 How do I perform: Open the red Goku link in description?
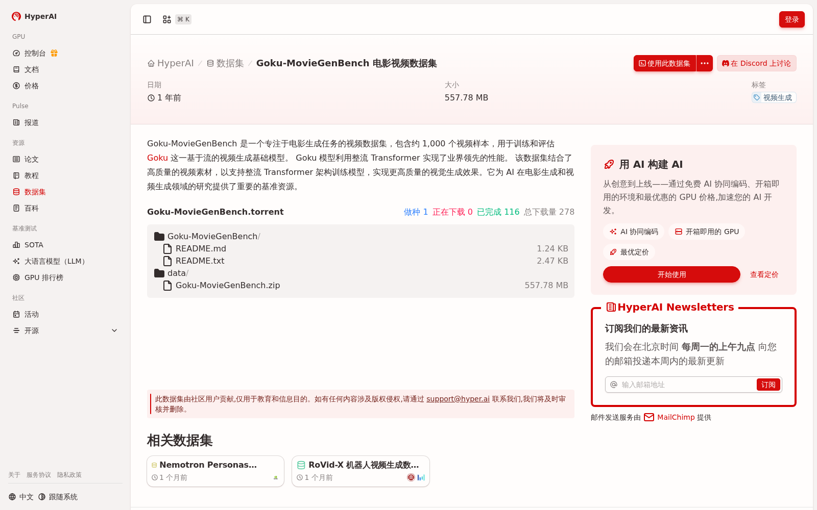(x=157, y=158)
